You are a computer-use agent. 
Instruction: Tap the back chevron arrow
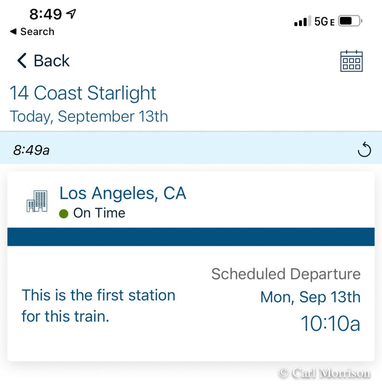coord(22,61)
